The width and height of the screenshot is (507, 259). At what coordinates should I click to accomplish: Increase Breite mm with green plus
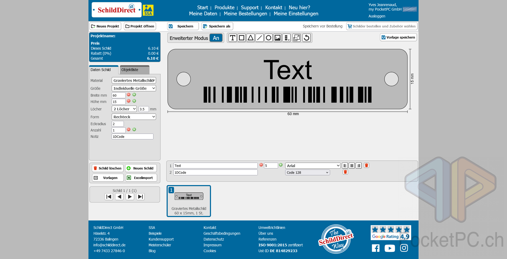point(134,95)
